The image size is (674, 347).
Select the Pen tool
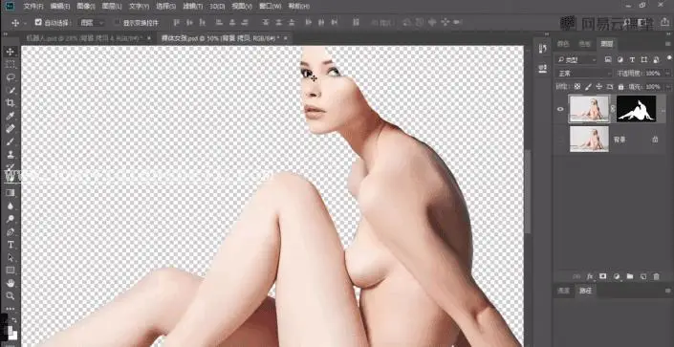(x=11, y=231)
